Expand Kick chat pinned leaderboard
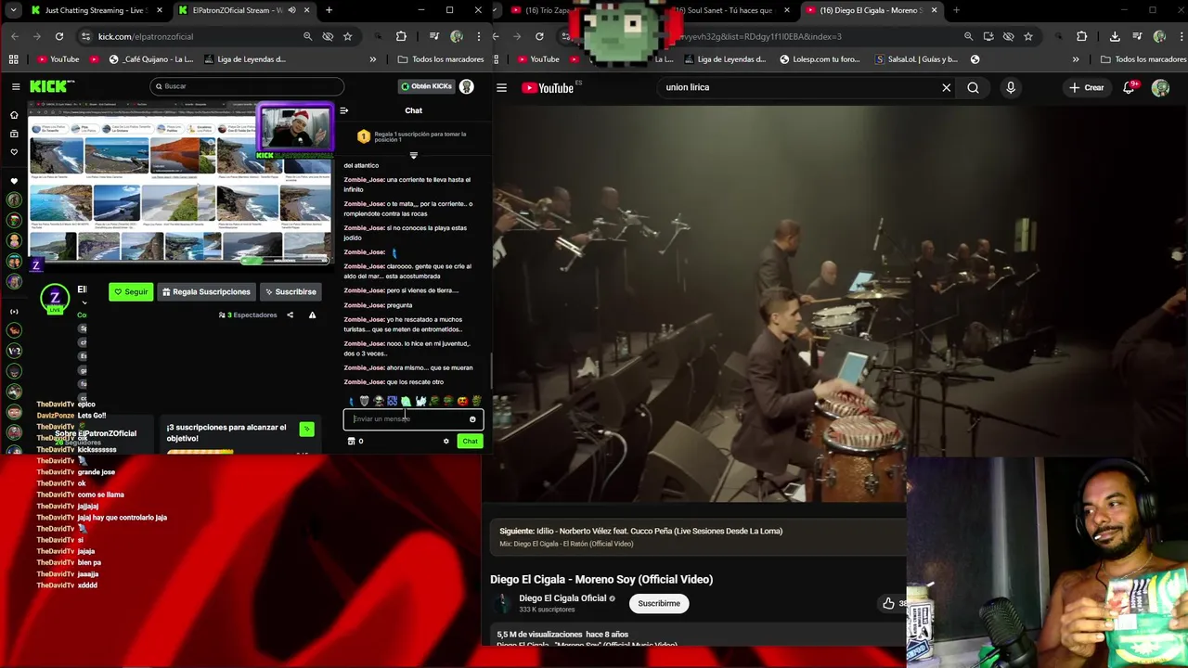The height and width of the screenshot is (668, 1188). pyautogui.click(x=414, y=155)
